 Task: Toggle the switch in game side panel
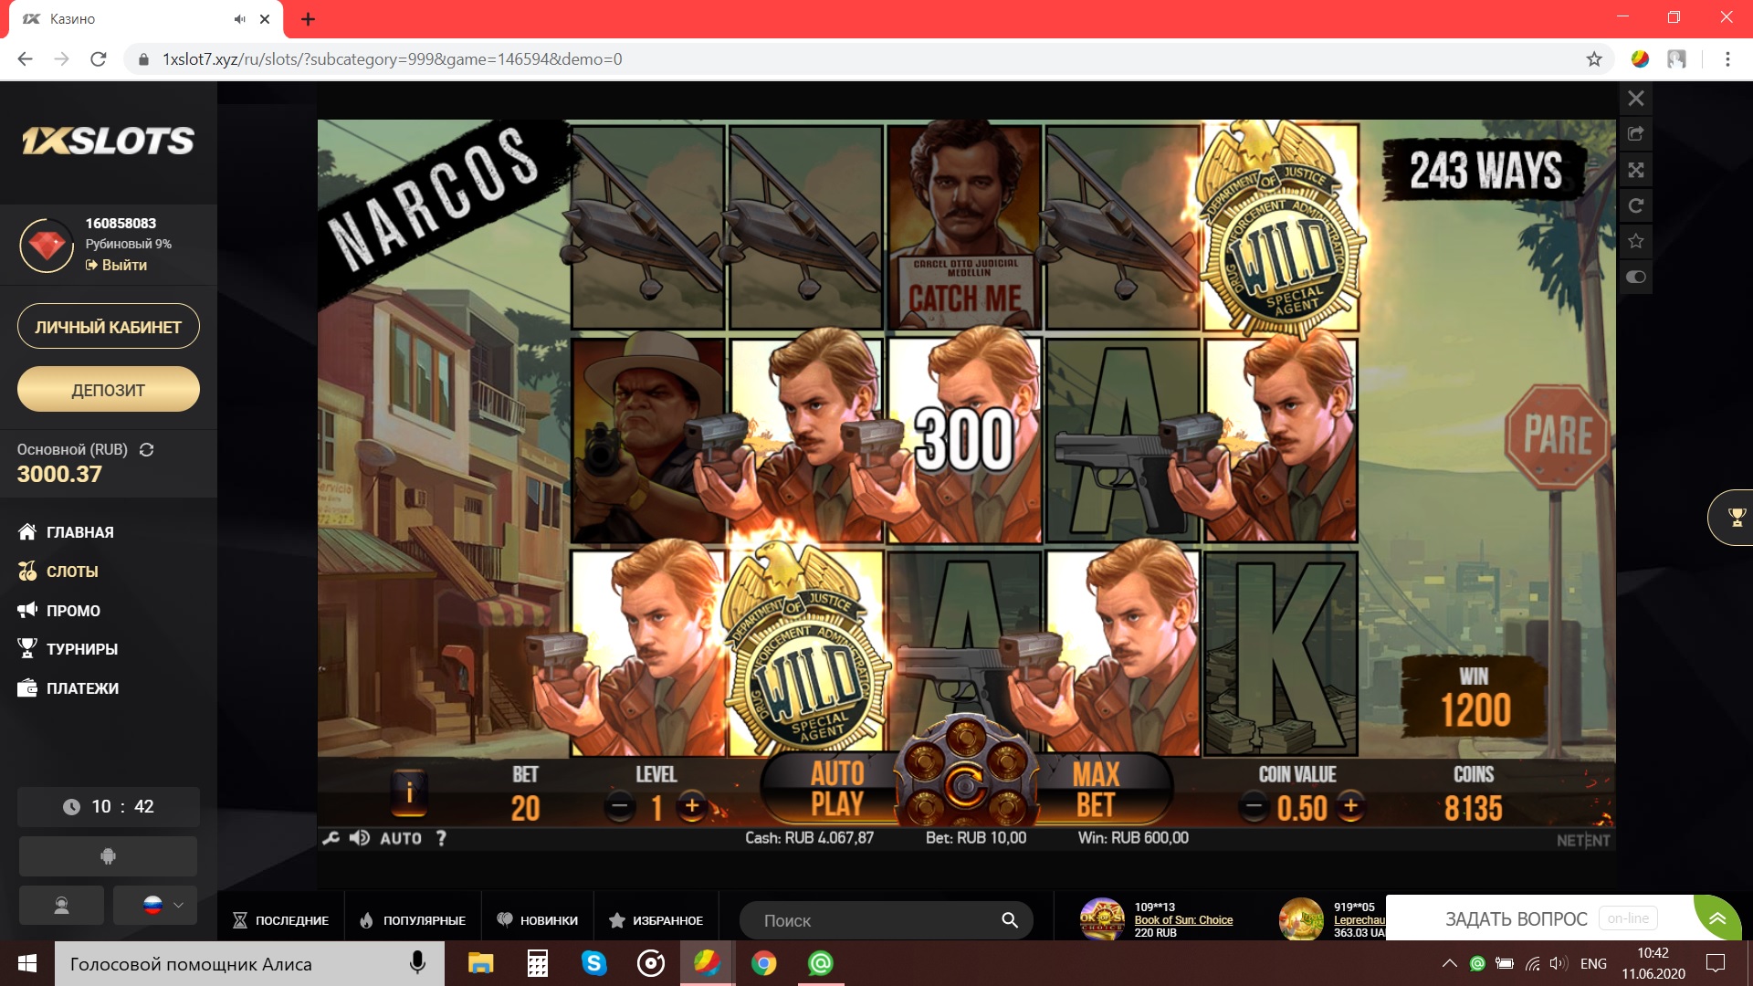(x=1636, y=277)
